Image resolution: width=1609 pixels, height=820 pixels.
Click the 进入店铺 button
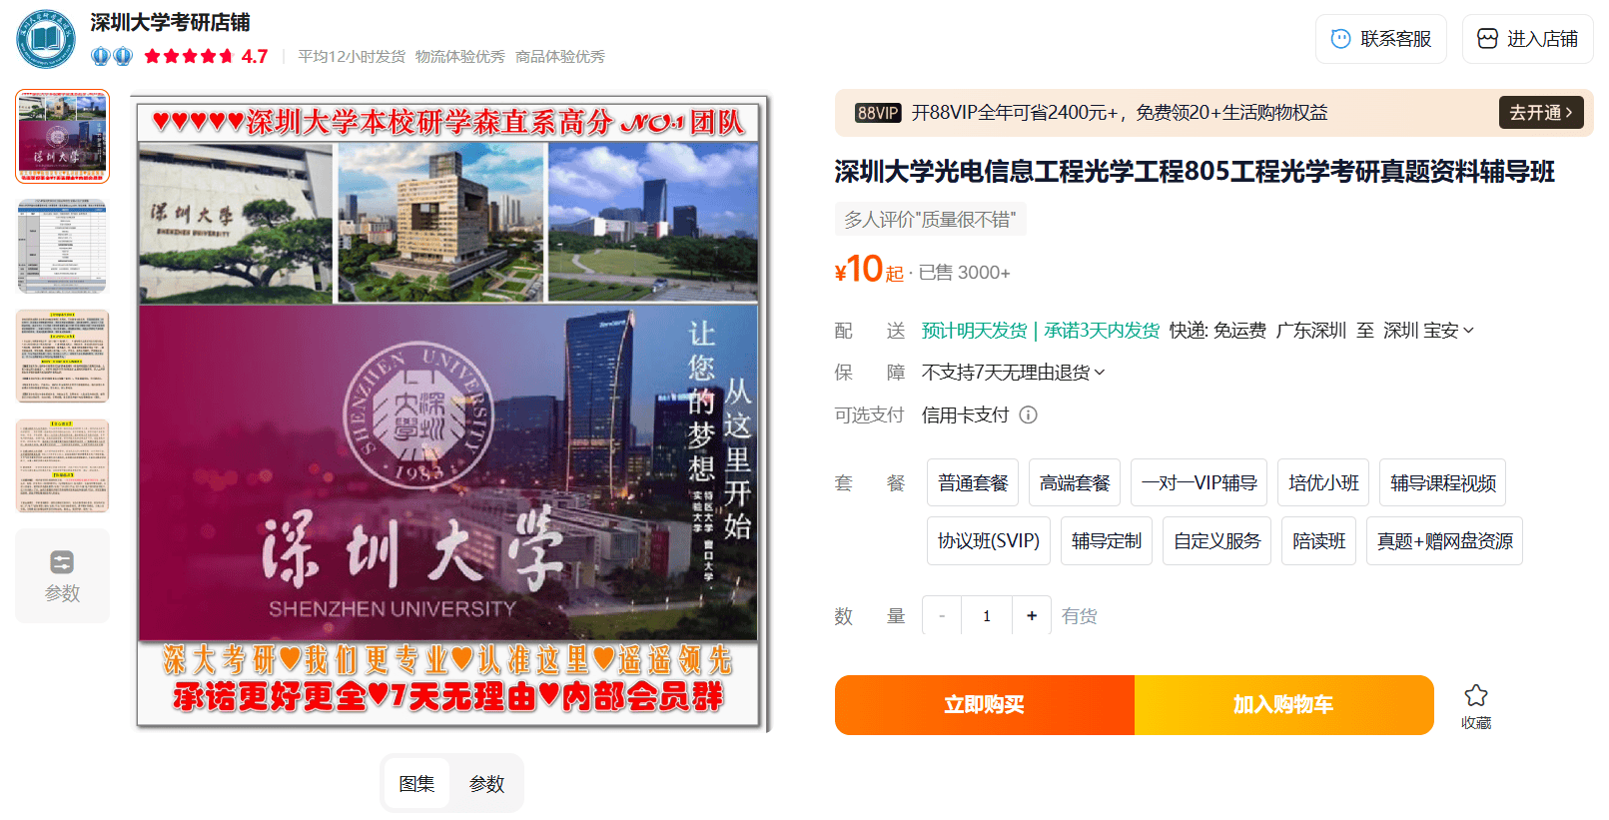pos(1528,39)
